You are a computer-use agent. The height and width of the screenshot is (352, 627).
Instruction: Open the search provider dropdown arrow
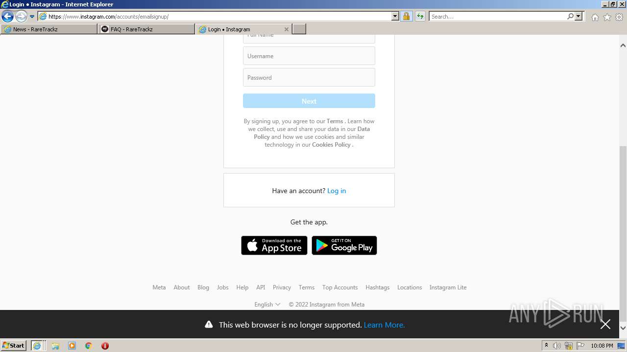point(579,17)
